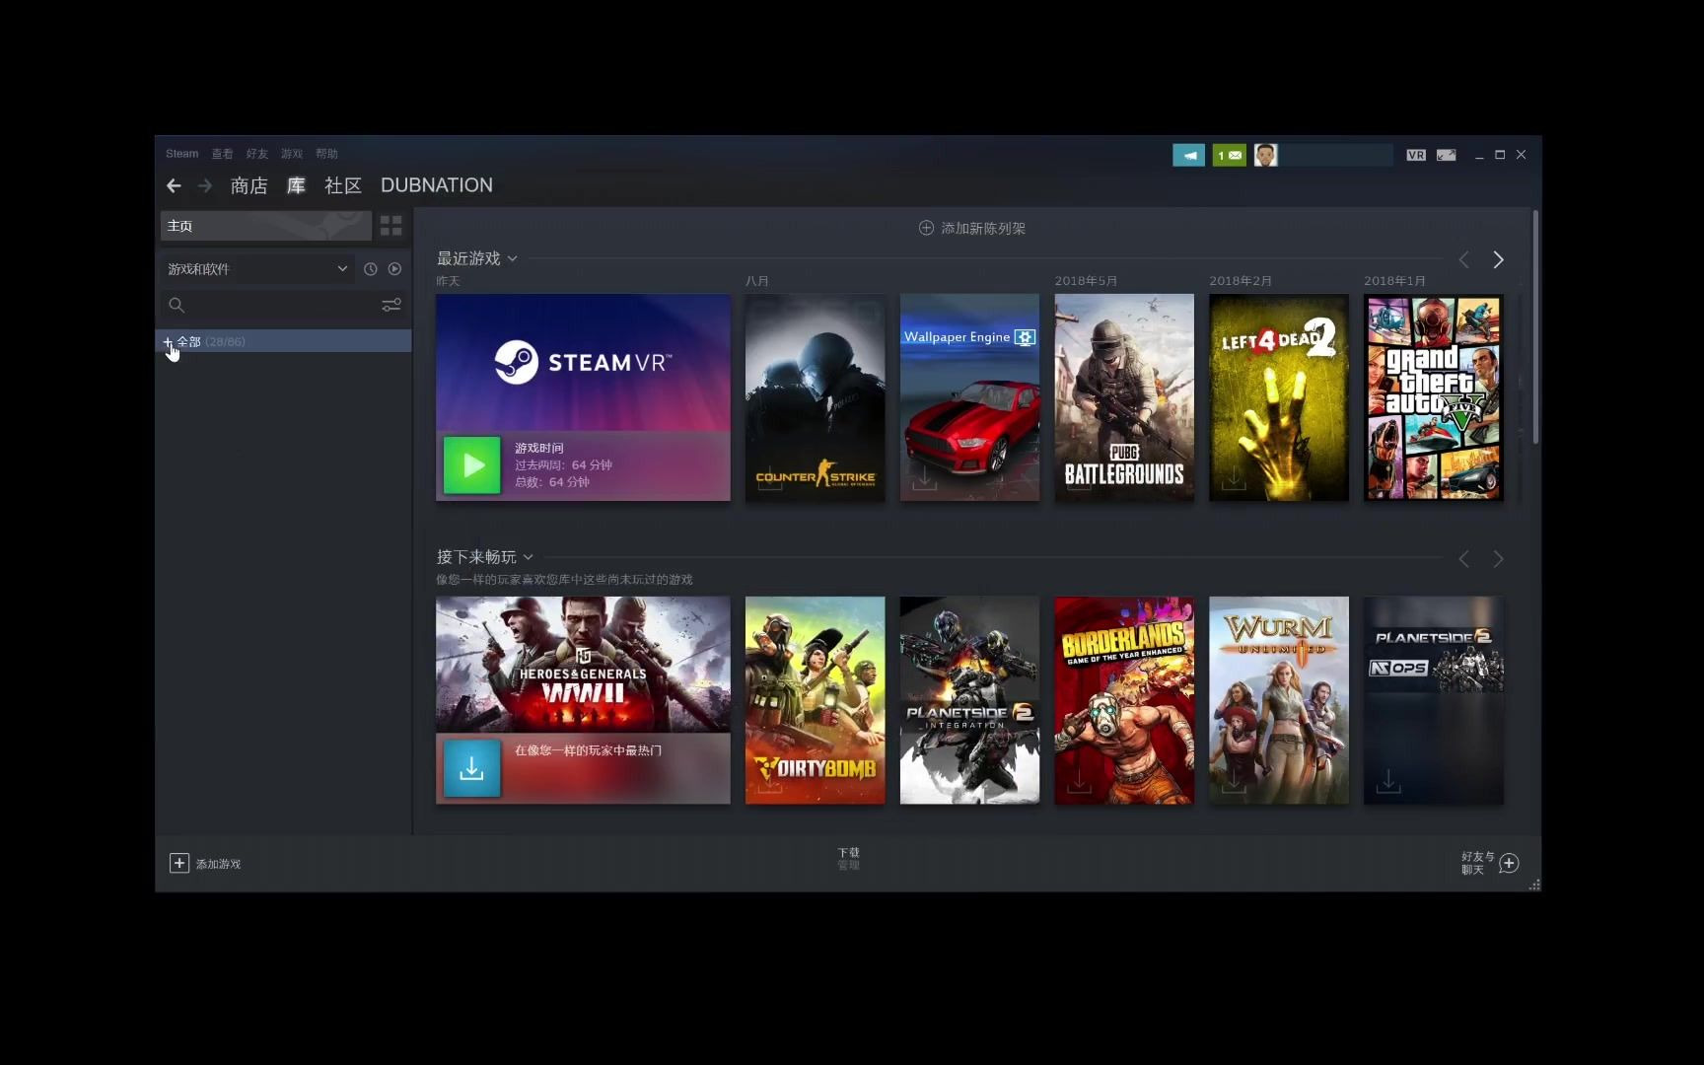Click add new shelf plus icon
1704x1065 pixels.
pyautogui.click(x=926, y=228)
